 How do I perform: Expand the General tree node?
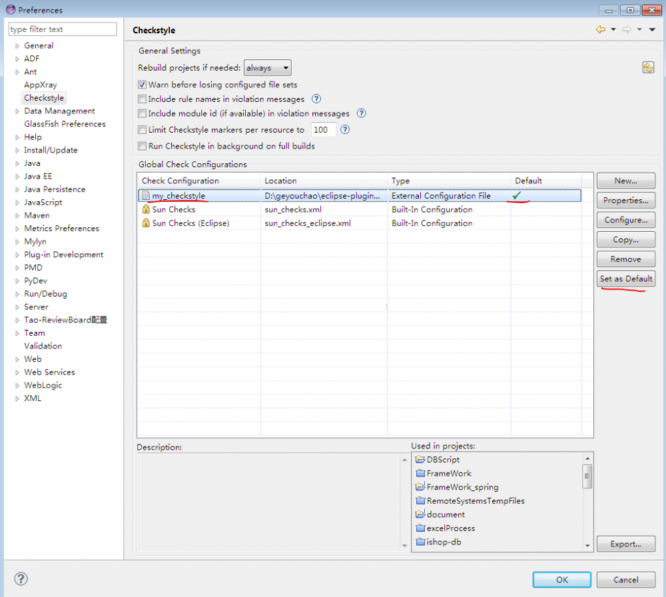click(17, 46)
